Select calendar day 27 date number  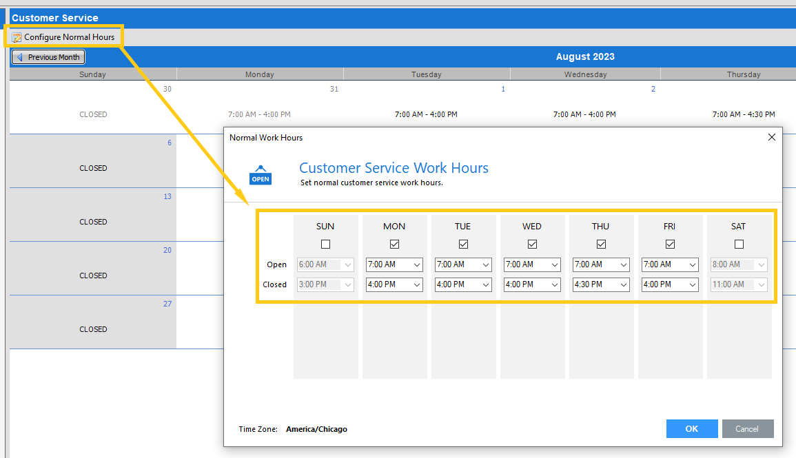click(167, 304)
